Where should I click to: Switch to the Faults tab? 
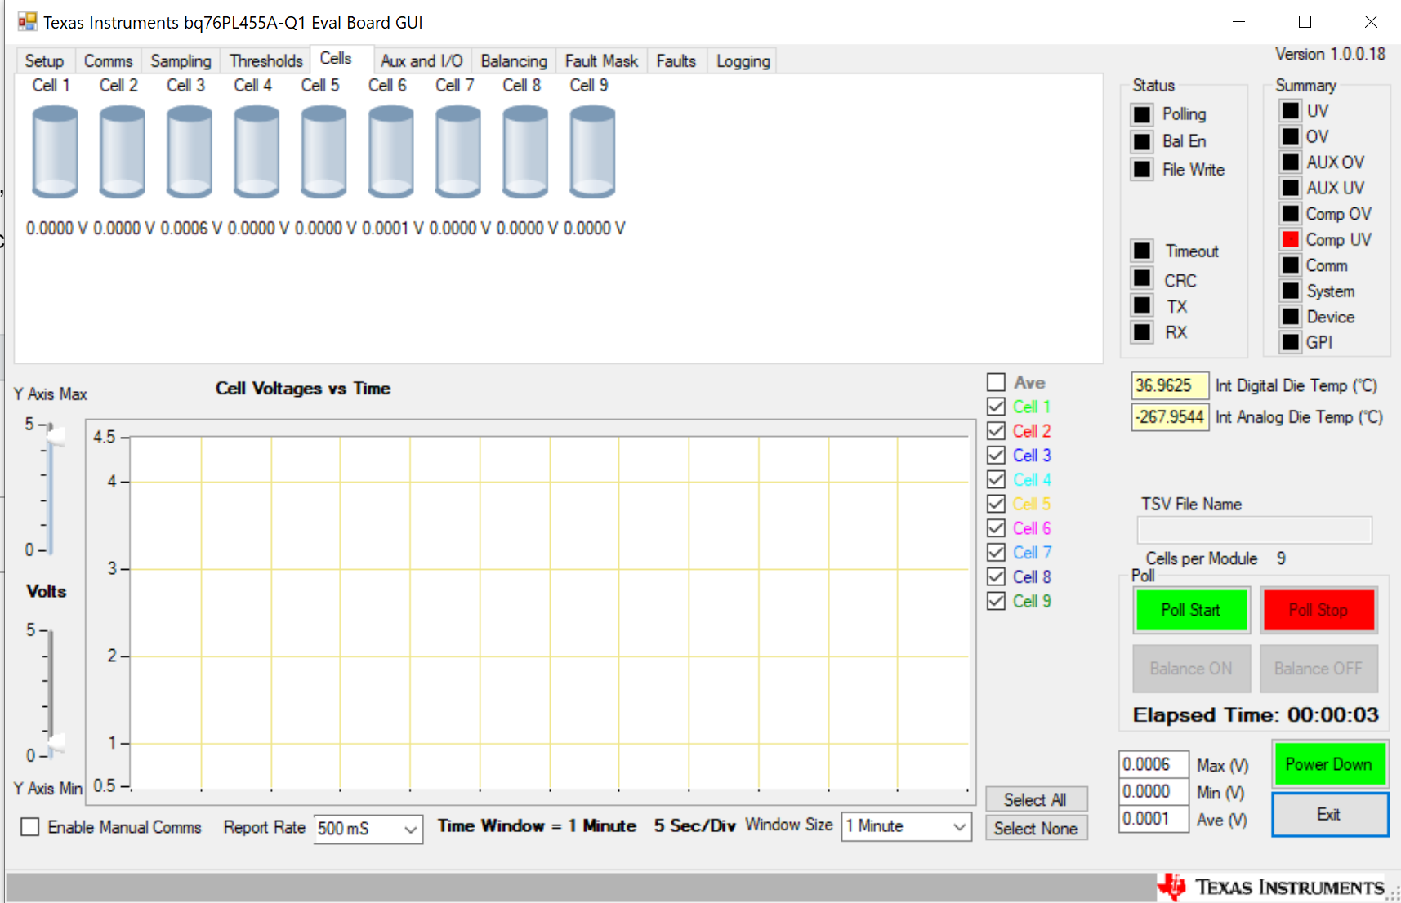pos(676,61)
